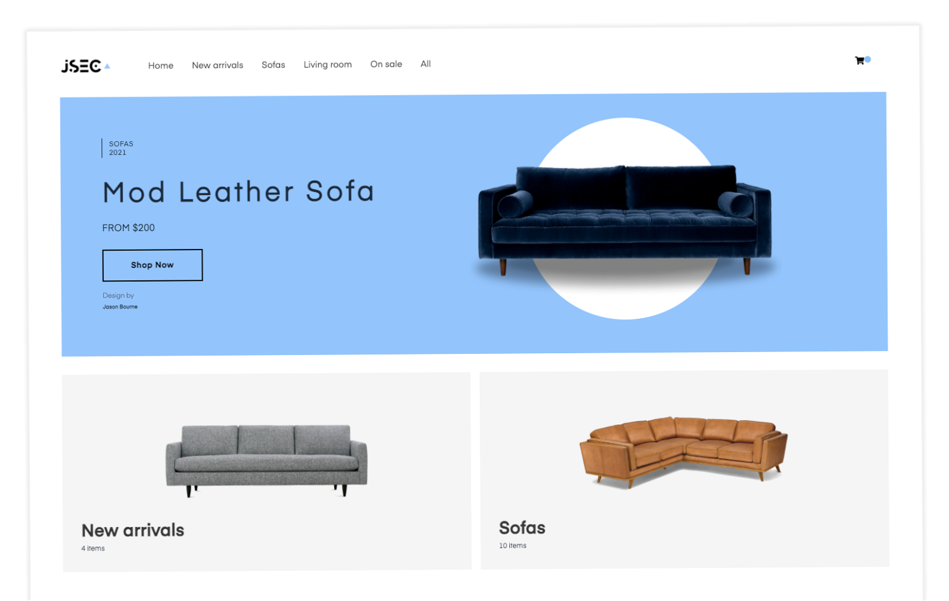Image resolution: width=949 pixels, height=601 pixels.
Task: Click the blue cart notification dot
Action: [x=868, y=59]
